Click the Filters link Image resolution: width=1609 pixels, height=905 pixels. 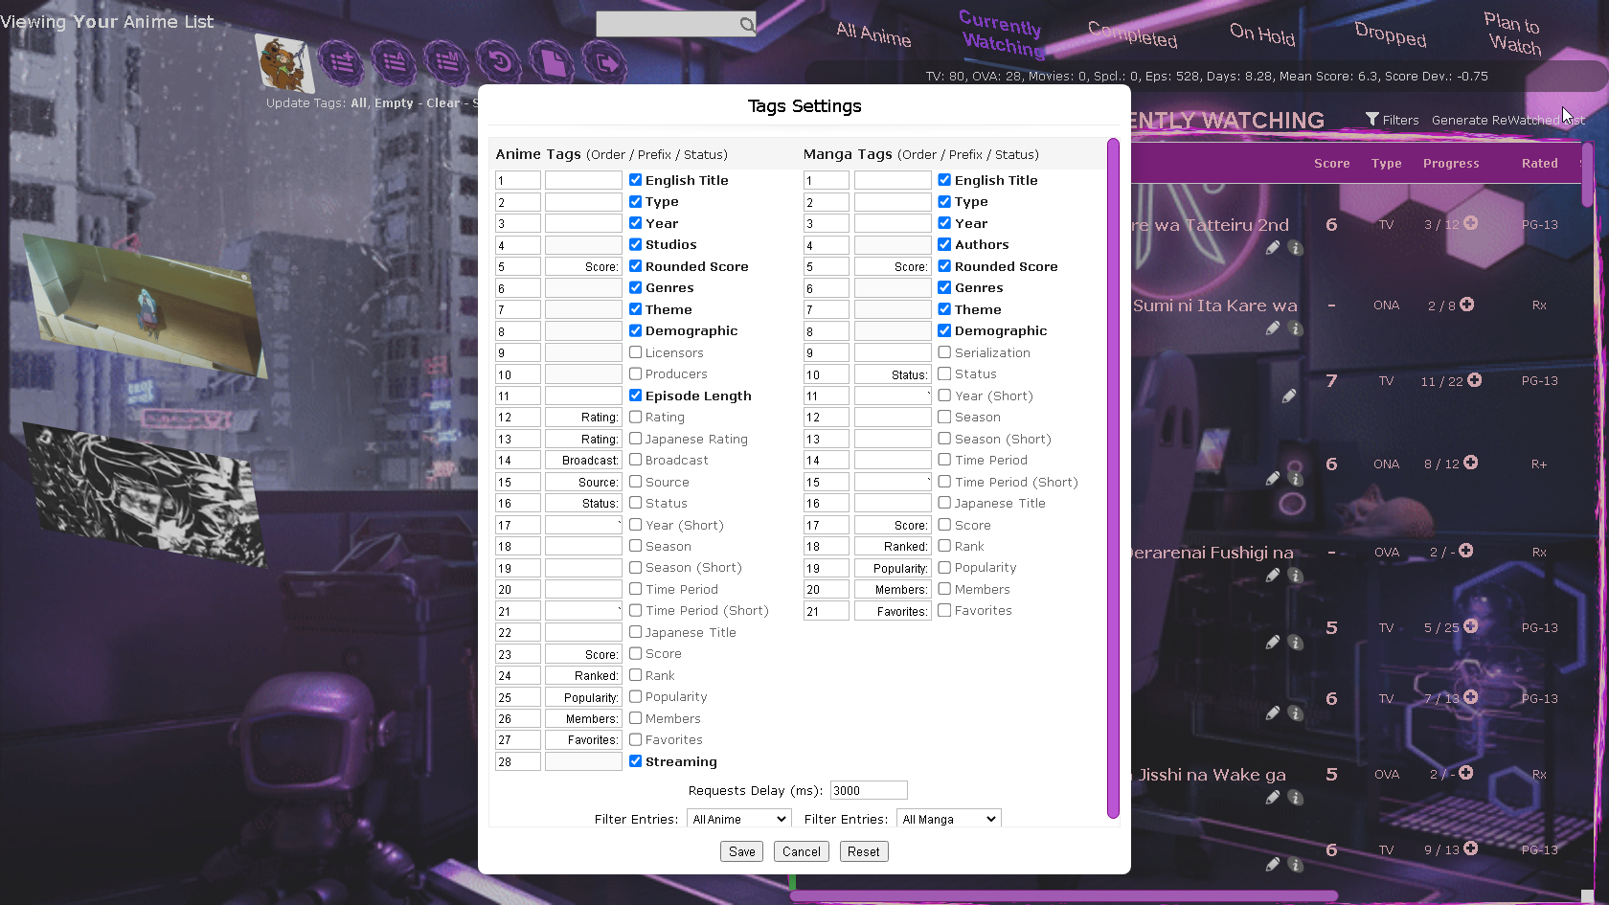click(x=1400, y=120)
